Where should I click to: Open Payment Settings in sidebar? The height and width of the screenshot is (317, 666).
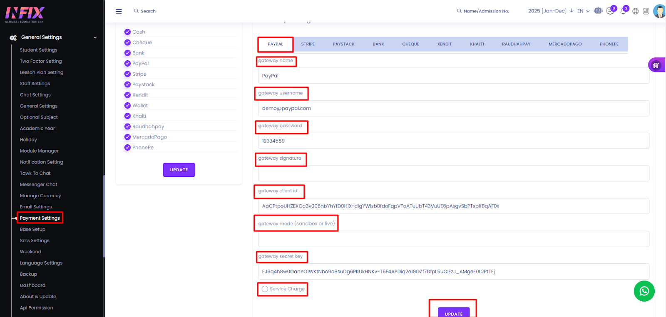tap(40, 218)
